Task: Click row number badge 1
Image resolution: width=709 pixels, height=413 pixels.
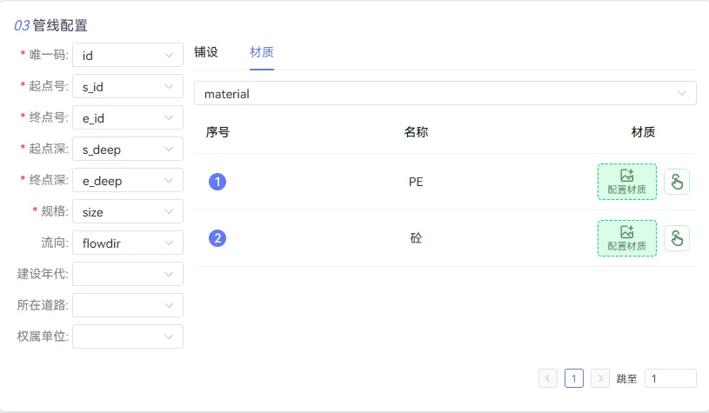Action: (217, 182)
